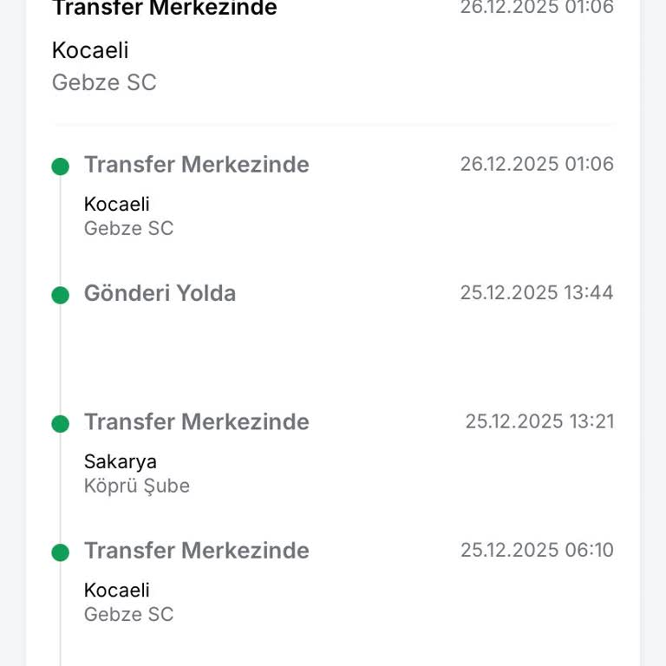This screenshot has width=666, height=666.
Task: Click the 25.12.2025 13:44 timestamp
Action: coord(537,292)
